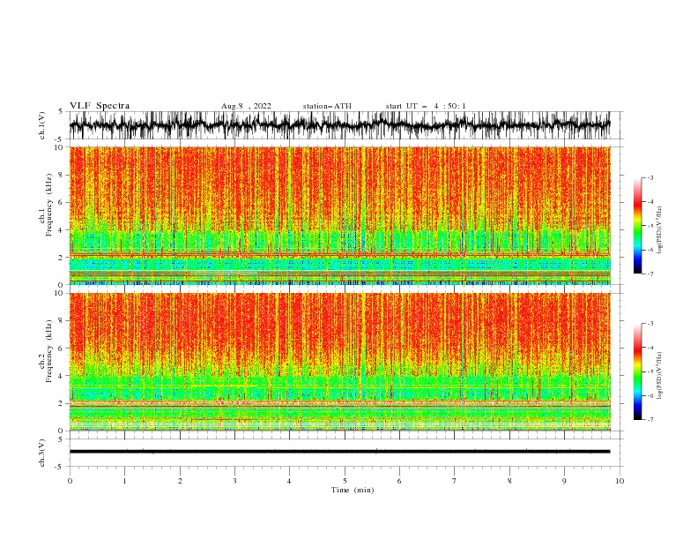
Task: Click the ch.3 flat voltage trace
Action: tap(339, 452)
